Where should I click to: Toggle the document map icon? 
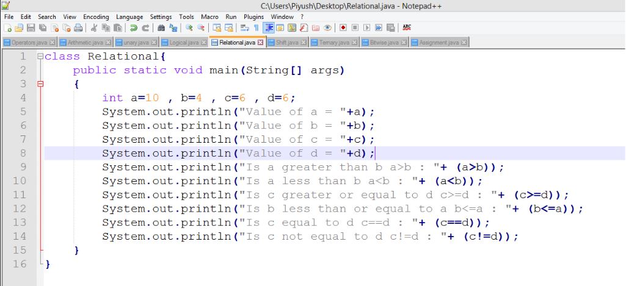[x=292, y=28]
